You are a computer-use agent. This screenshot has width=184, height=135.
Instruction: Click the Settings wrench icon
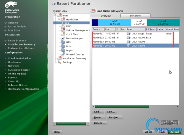[x=60, y=62]
